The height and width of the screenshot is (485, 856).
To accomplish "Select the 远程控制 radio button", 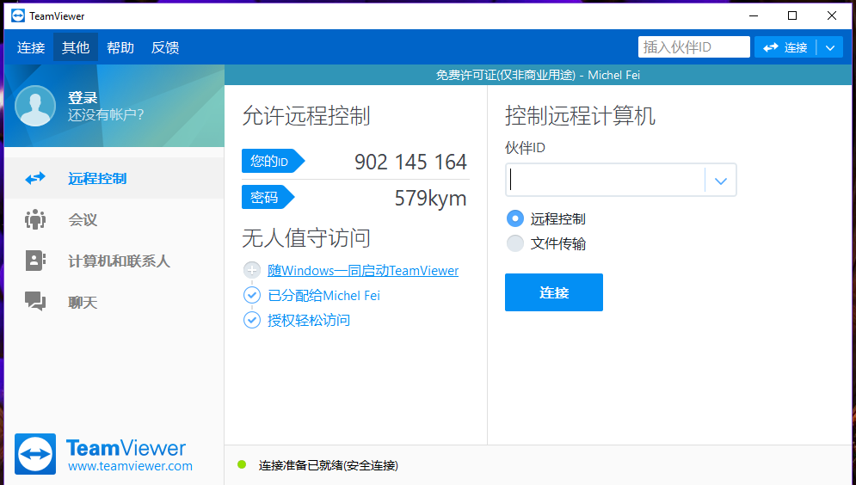I will tap(514, 218).
